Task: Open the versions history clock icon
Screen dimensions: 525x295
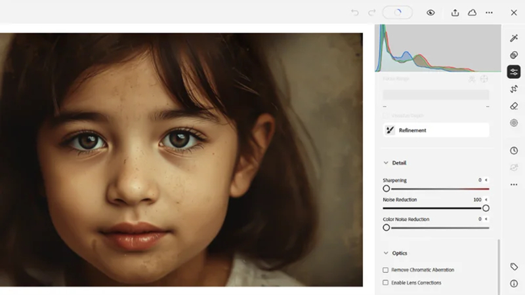Action: point(514,151)
